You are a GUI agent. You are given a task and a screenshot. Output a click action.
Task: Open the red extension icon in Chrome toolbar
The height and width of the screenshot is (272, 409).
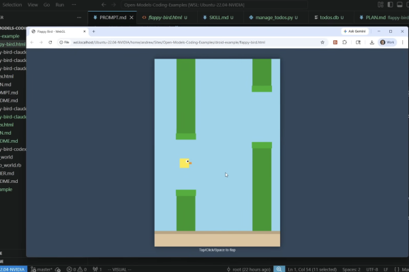pyautogui.click(x=335, y=42)
